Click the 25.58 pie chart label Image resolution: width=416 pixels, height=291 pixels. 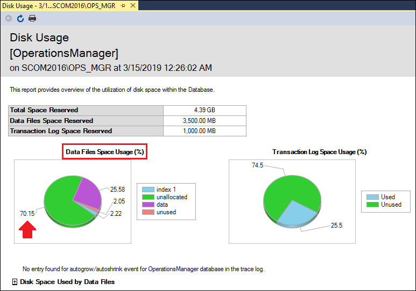coord(117,190)
